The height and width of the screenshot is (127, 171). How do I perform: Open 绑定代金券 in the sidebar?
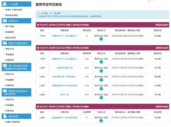[10, 38]
